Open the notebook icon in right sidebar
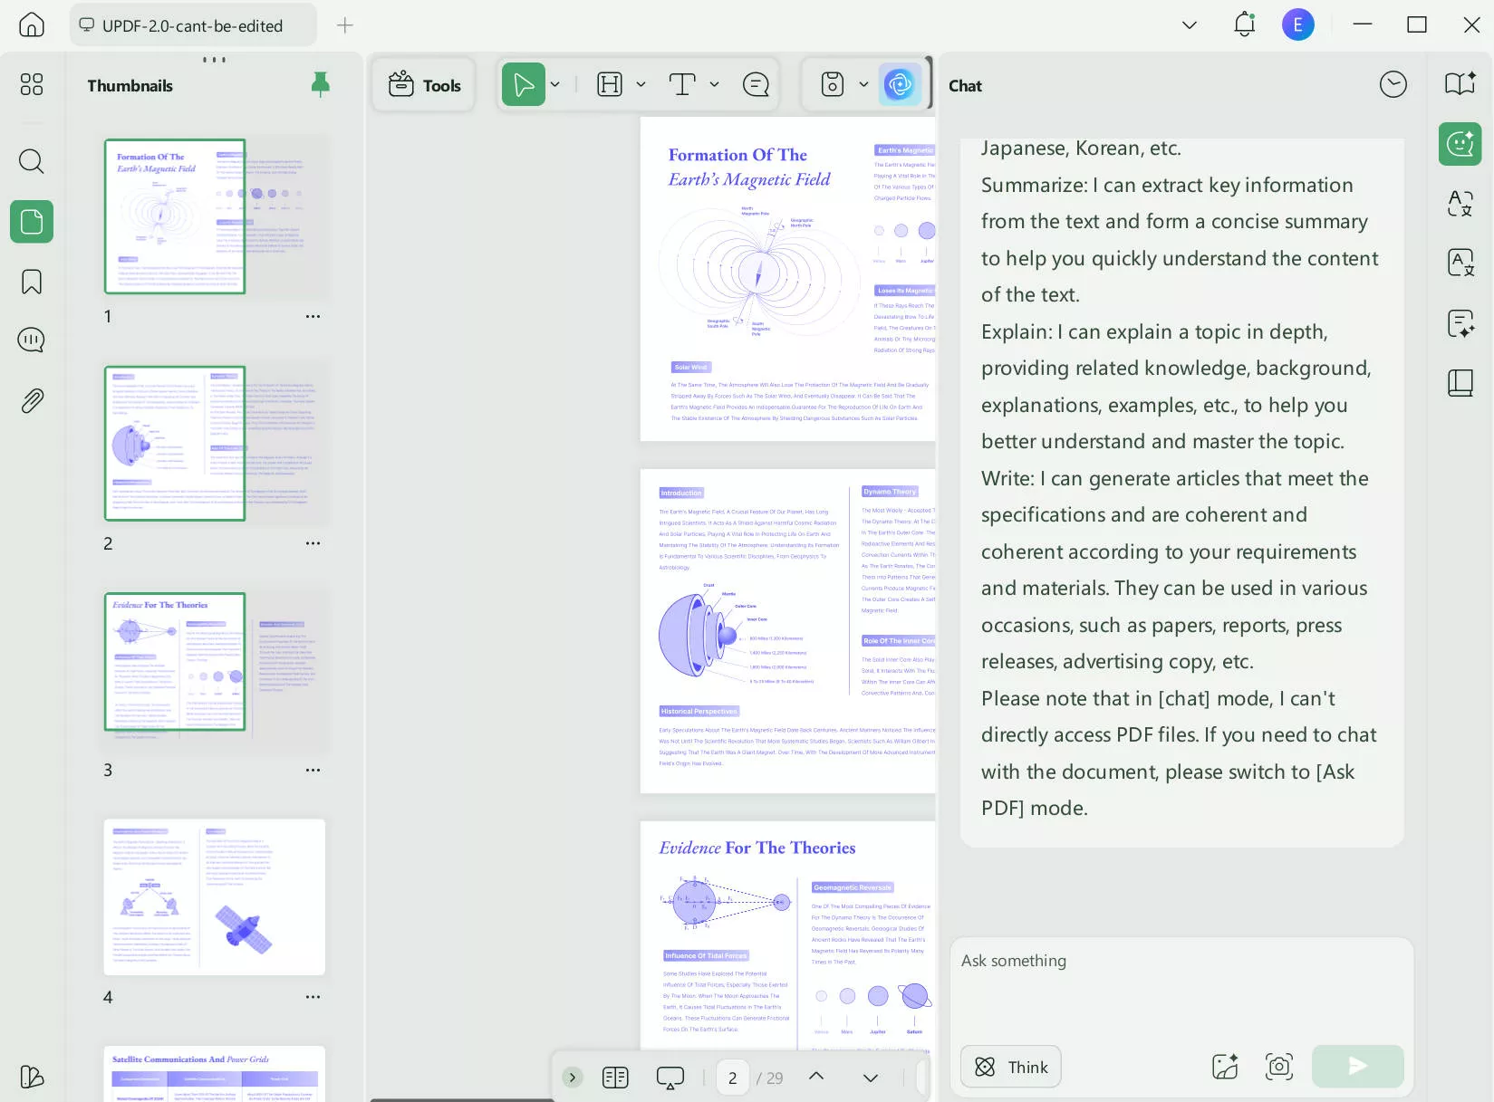Screen dimensions: 1494x1102 pos(1460,383)
